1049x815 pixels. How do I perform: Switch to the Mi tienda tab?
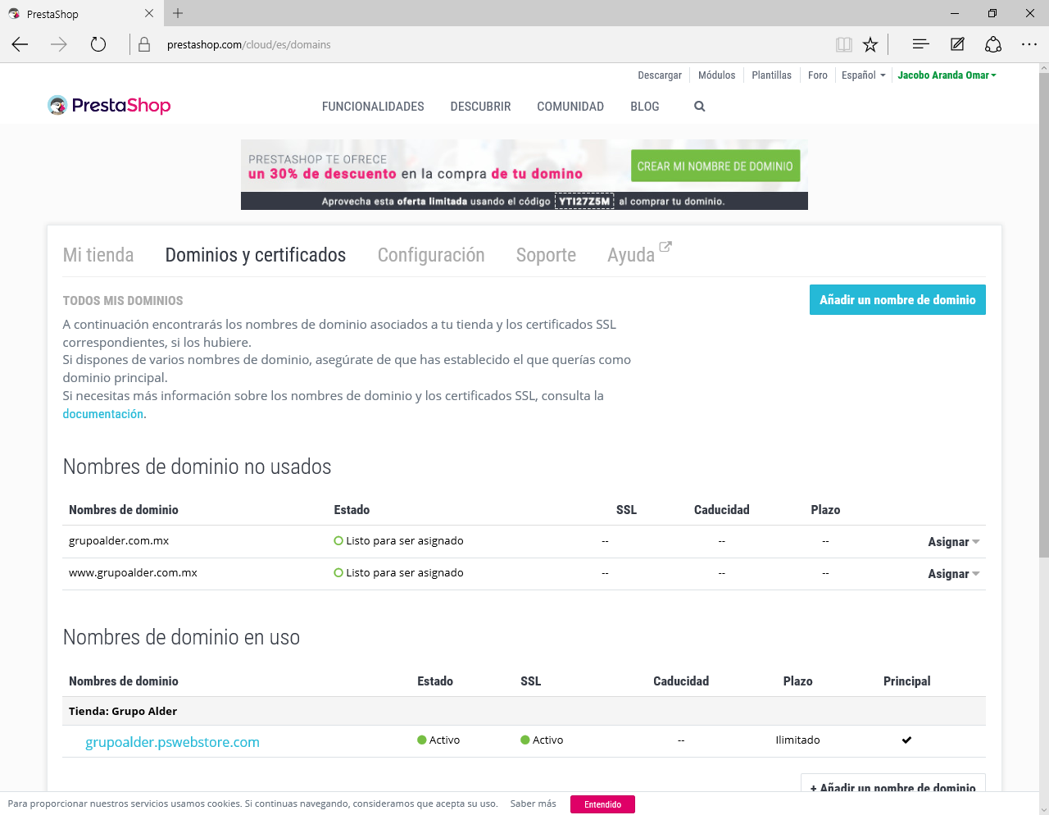pyautogui.click(x=98, y=255)
